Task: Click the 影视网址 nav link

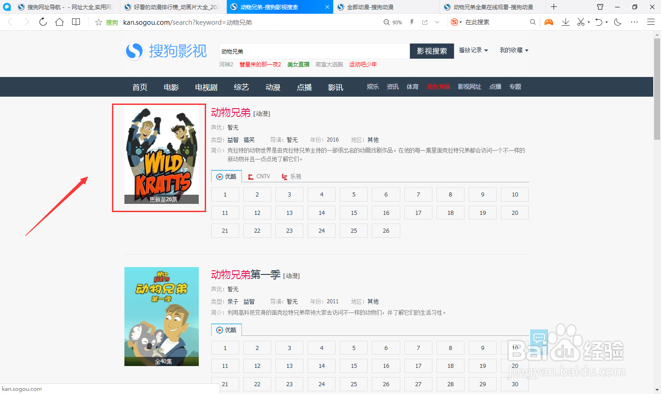Action: tap(470, 87)
